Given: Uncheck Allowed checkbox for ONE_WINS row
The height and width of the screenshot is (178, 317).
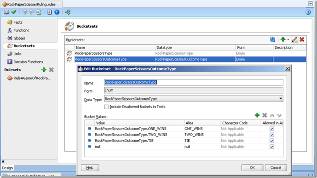Looking at the screenshot, I should 272,129.
